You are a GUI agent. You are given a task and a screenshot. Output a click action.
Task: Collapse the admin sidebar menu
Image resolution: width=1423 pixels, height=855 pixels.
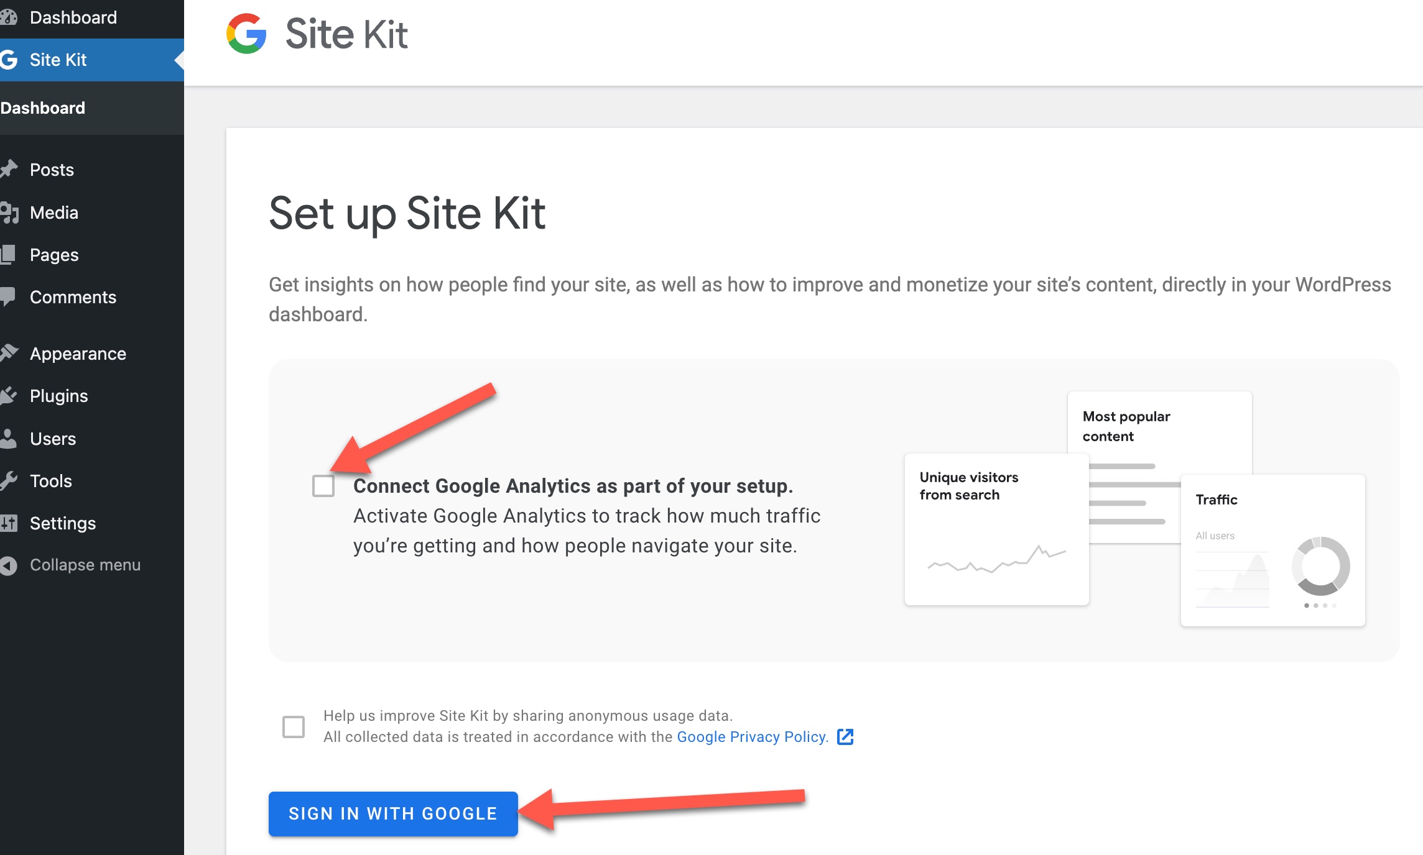tap(70, 565)
